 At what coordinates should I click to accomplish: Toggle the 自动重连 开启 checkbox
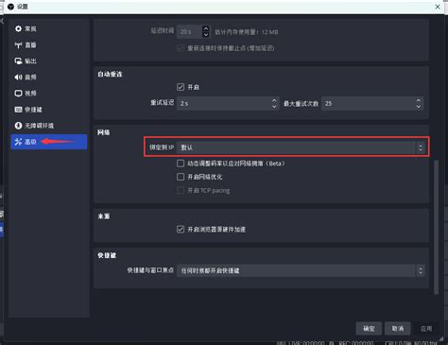coord(181,87)
